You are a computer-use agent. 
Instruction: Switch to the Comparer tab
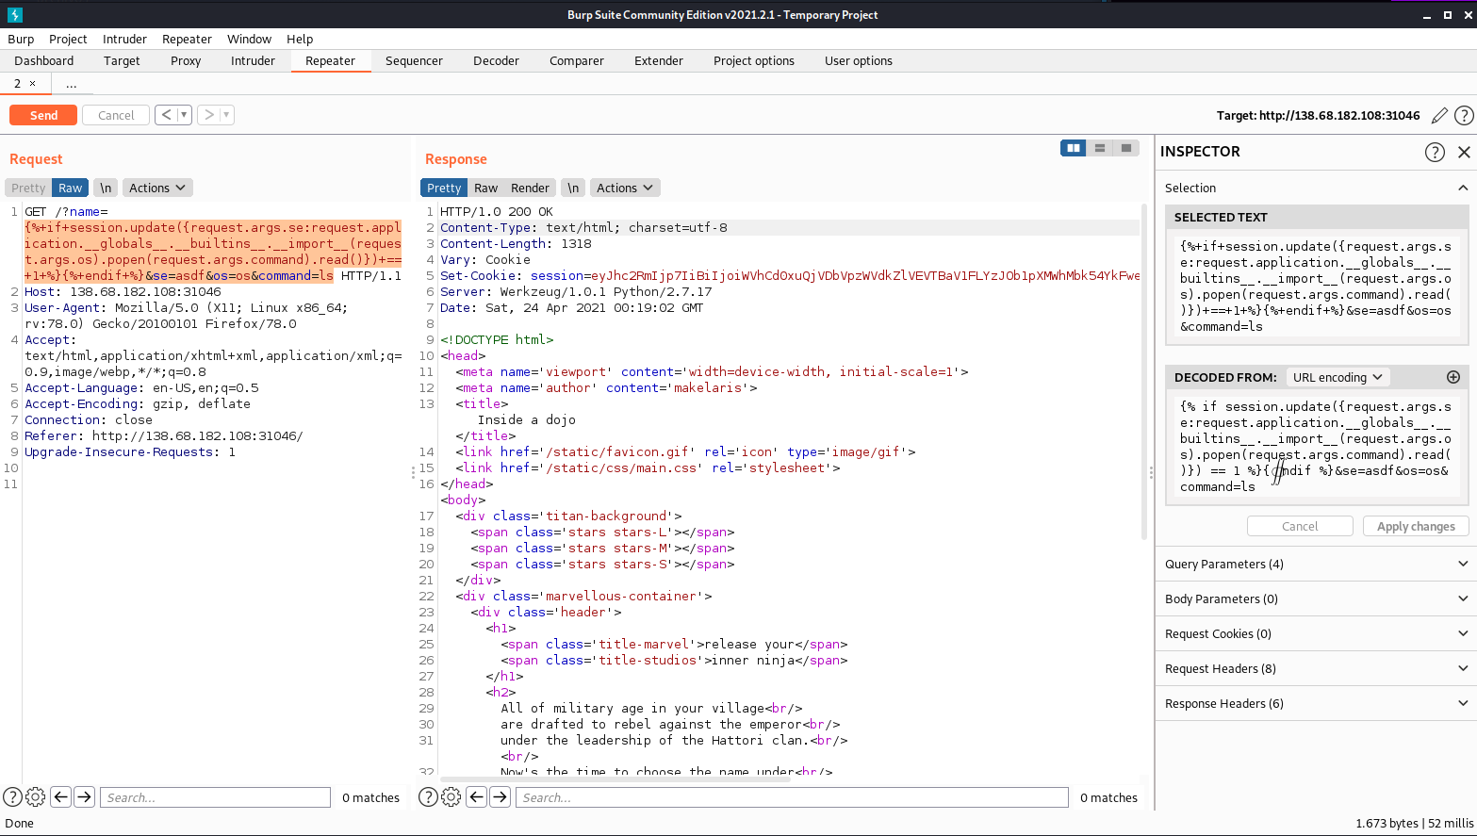coord(577,60)
